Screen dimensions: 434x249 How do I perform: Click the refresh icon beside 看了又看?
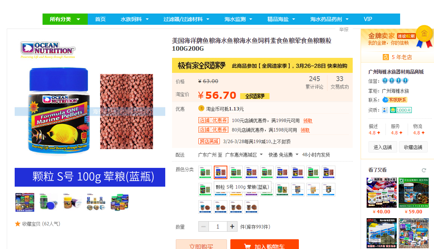point(424,170)
